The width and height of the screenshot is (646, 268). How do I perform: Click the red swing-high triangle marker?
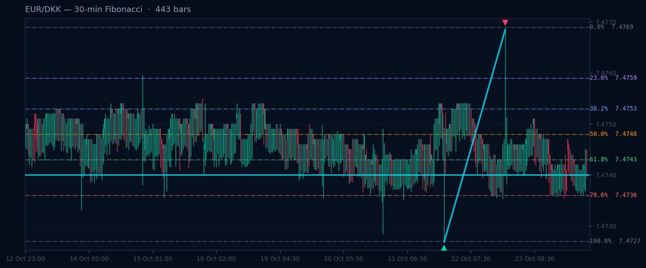(x=505, y=23)
